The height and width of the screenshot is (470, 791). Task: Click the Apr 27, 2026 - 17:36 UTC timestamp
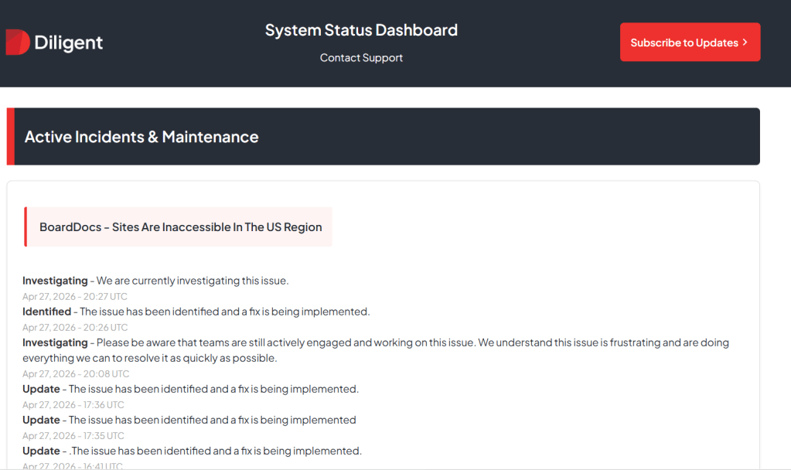point(73,404)
